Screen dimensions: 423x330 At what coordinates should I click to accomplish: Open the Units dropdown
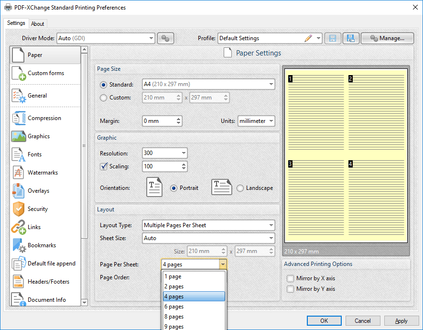point(256,121)
